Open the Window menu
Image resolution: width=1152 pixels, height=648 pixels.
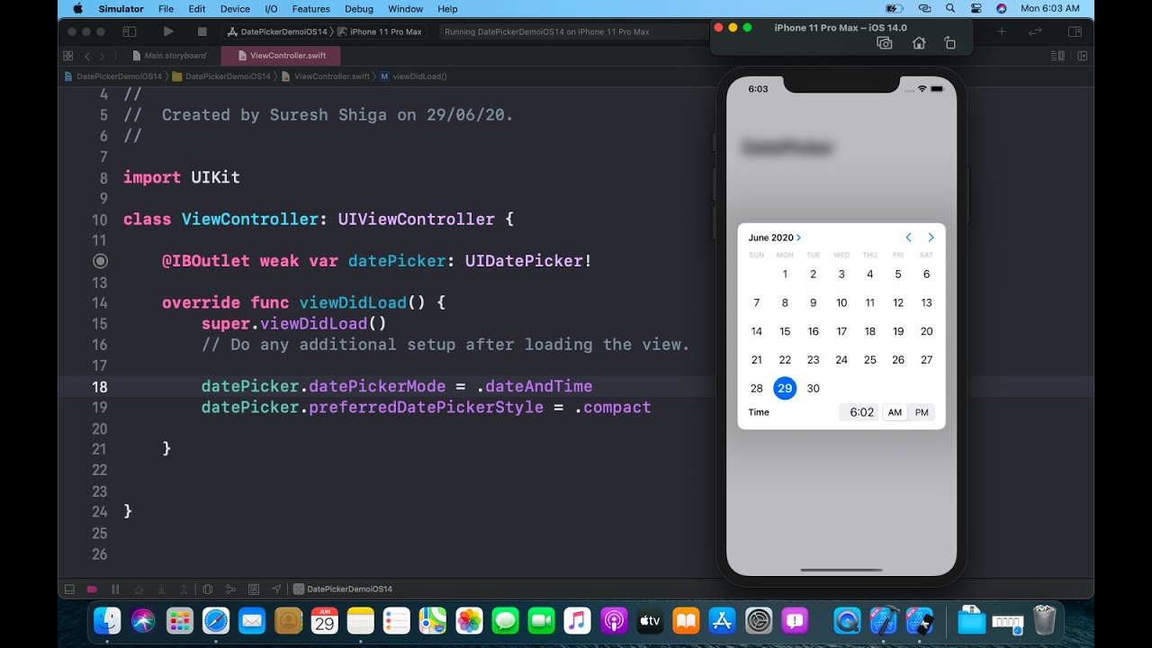click(x=406, y=8)
